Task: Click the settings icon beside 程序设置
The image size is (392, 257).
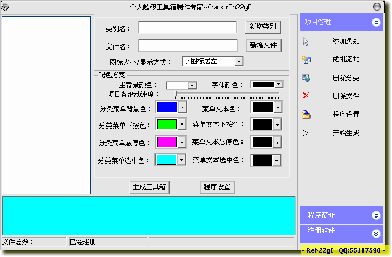Action: tap(306, 115)
